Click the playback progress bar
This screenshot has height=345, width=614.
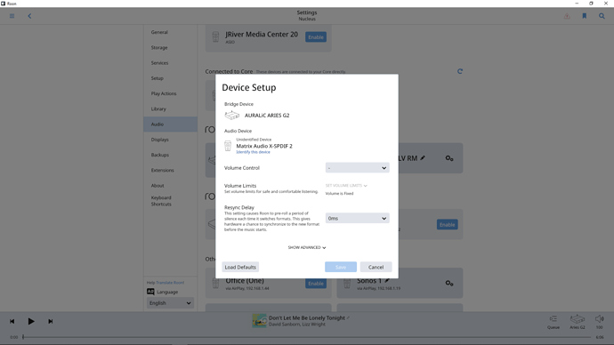pyautogui.click(x=307, y=337)
